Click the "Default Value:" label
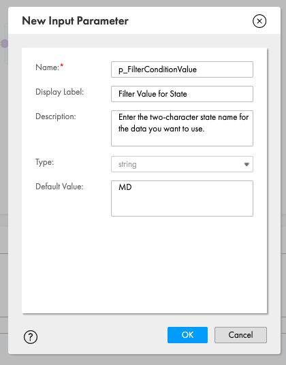 [x=59, y=187]
